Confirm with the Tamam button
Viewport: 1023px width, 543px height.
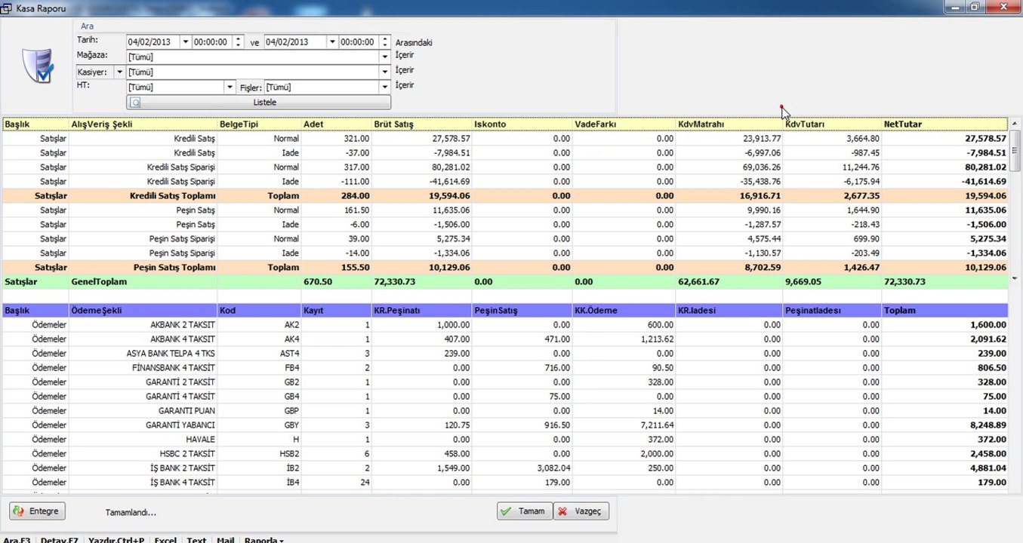[x=525, y=511]
